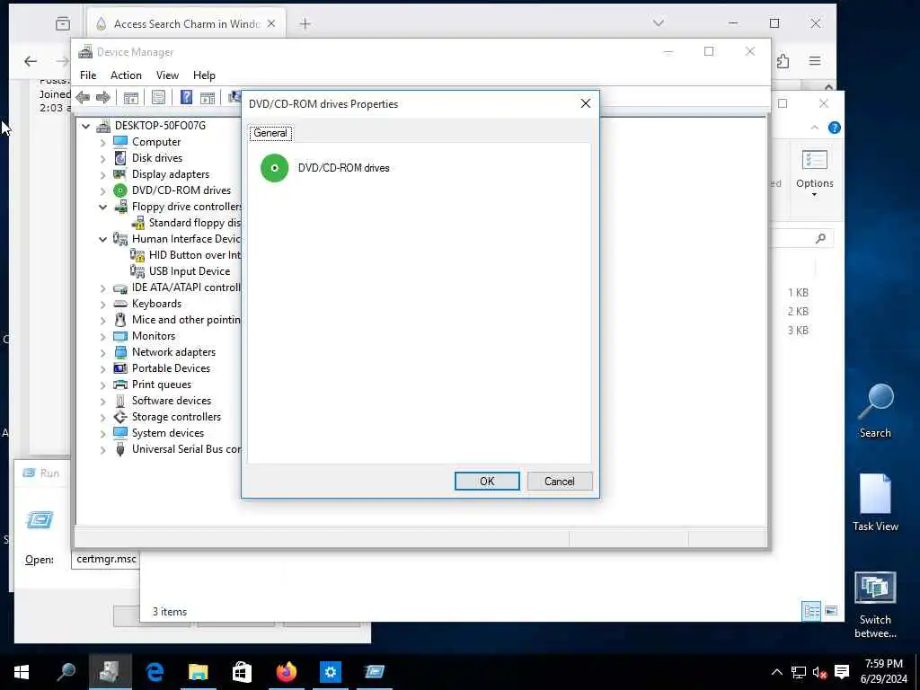Click the browser back arrow button
Viewport: 920px width, 690px height.
point(31,61)
